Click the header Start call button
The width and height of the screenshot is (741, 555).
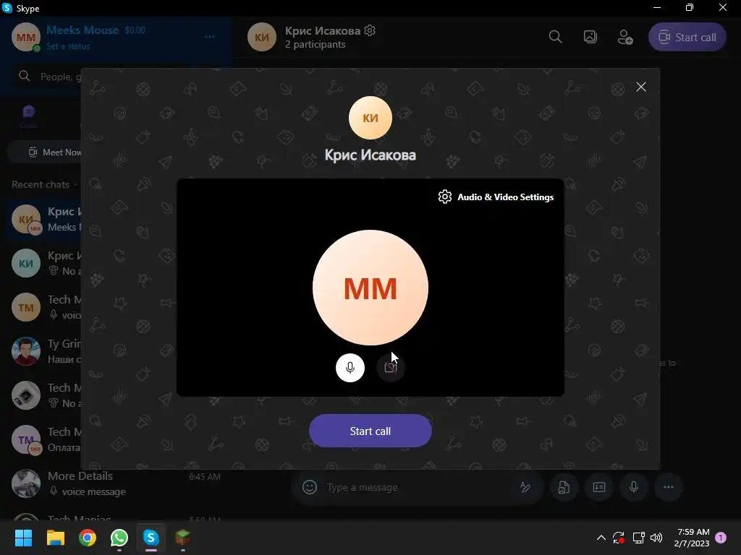coord(687,38)
